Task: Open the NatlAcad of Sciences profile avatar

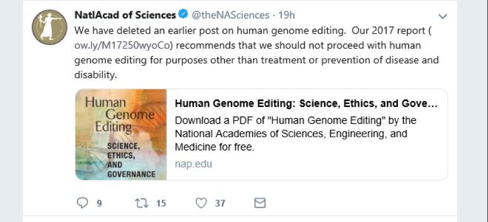Action: [x=49, y=27]
